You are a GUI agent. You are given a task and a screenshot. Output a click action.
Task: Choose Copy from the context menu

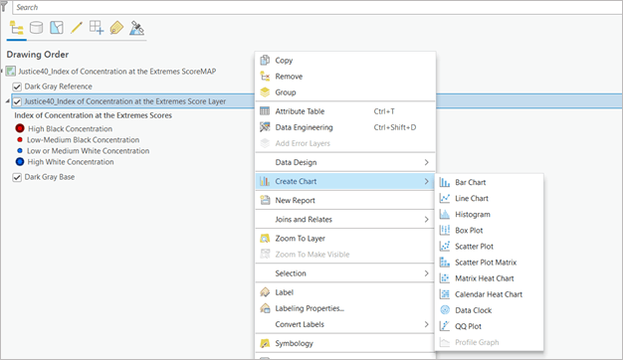(345, 61)
